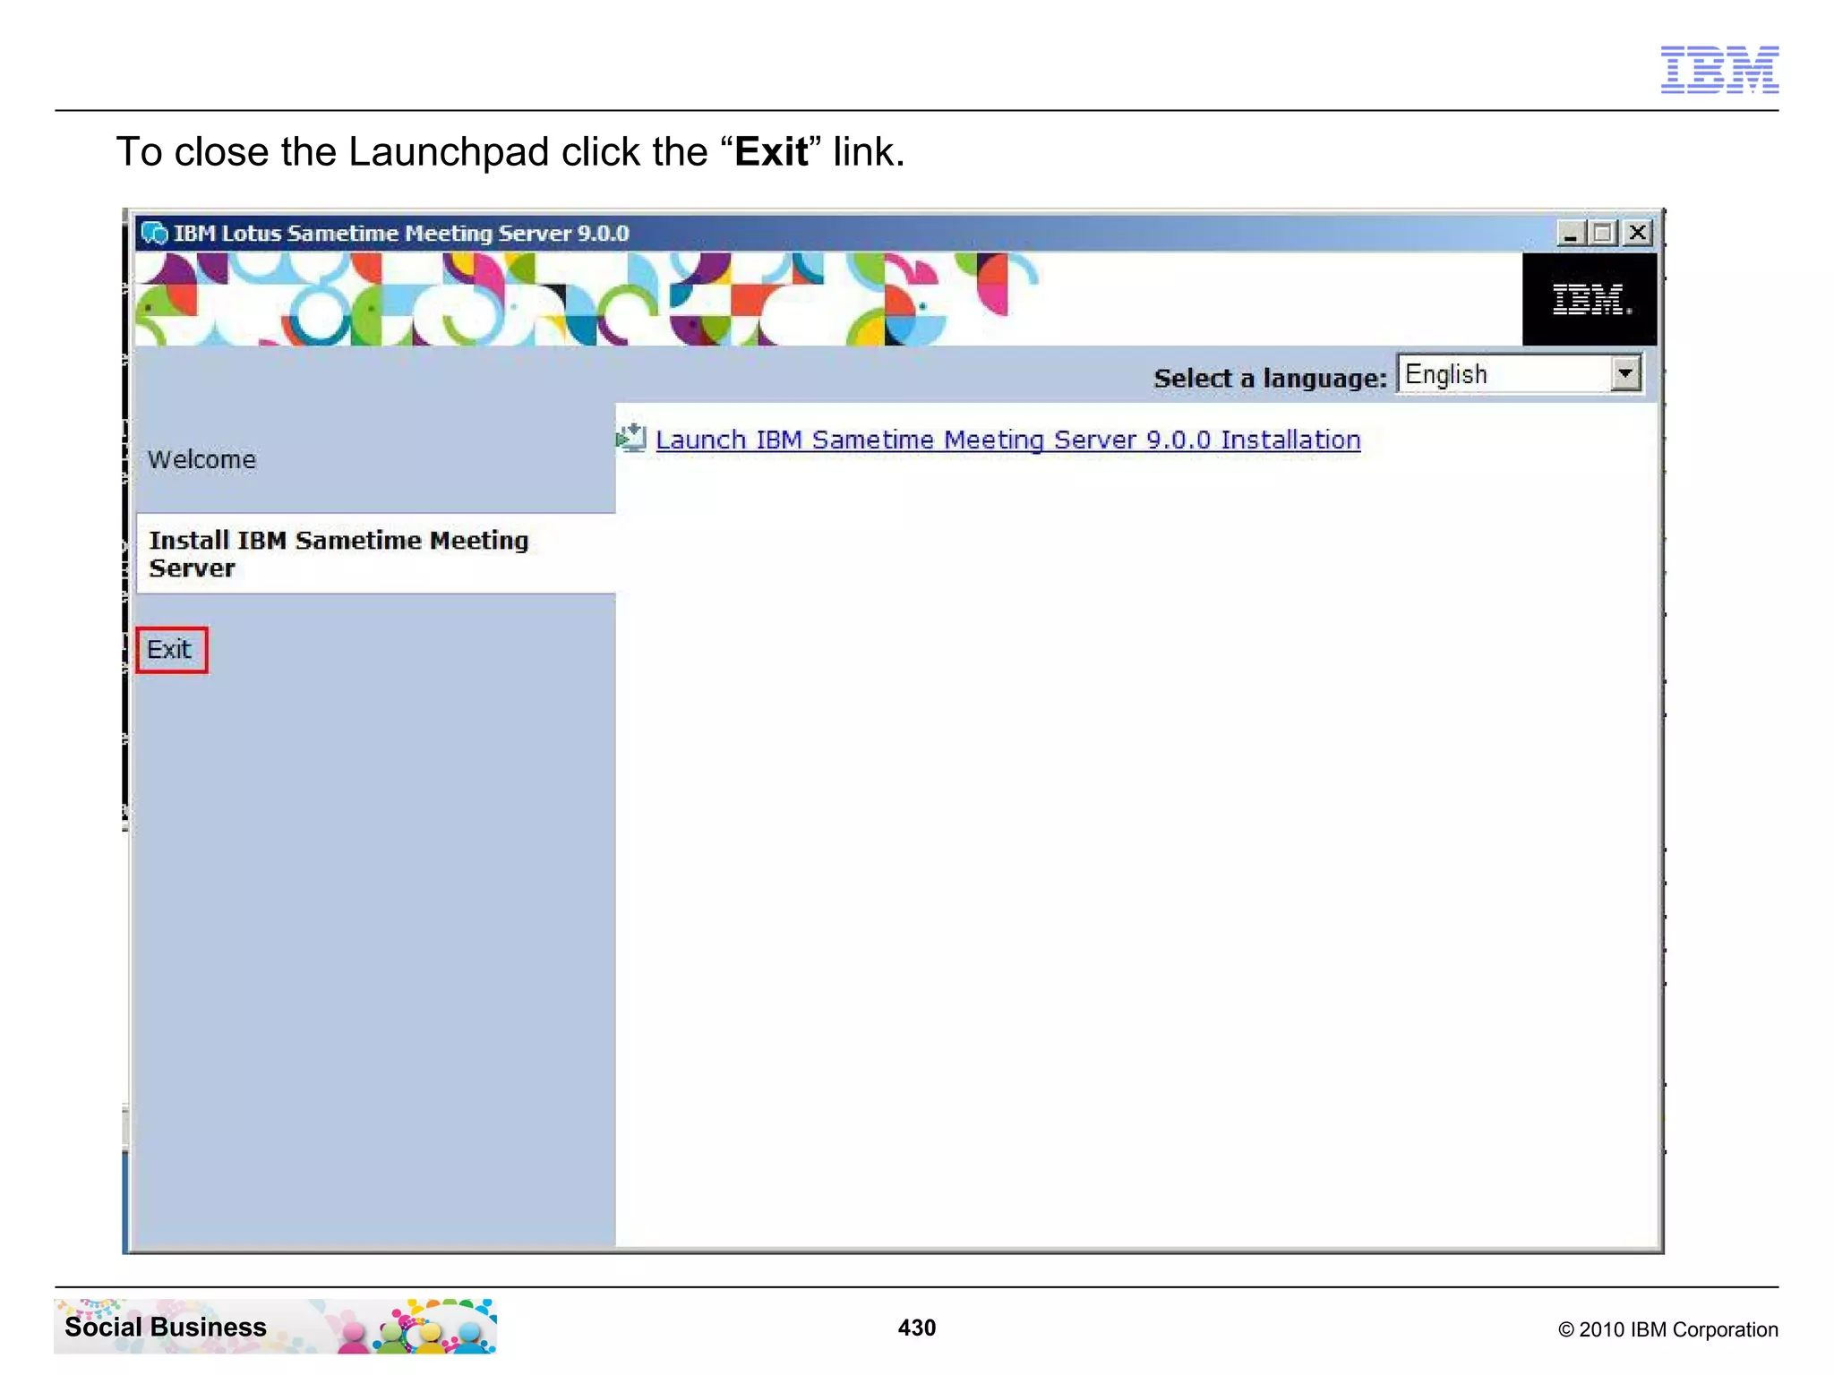1834x1375 pixels.
Task: Click the Sametime icon in the title bar
Action: click(x=154, y=233)
